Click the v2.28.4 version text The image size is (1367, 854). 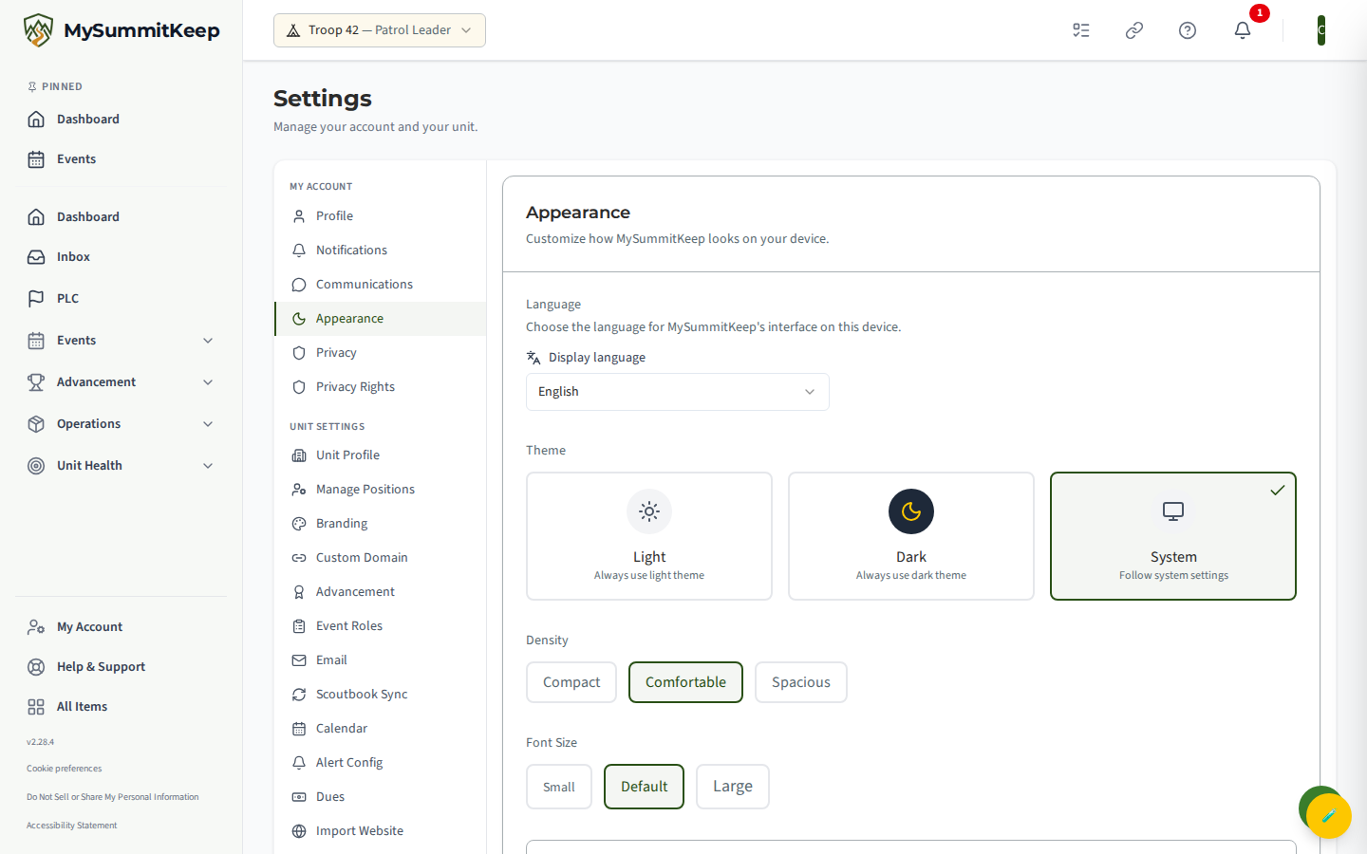40,742
